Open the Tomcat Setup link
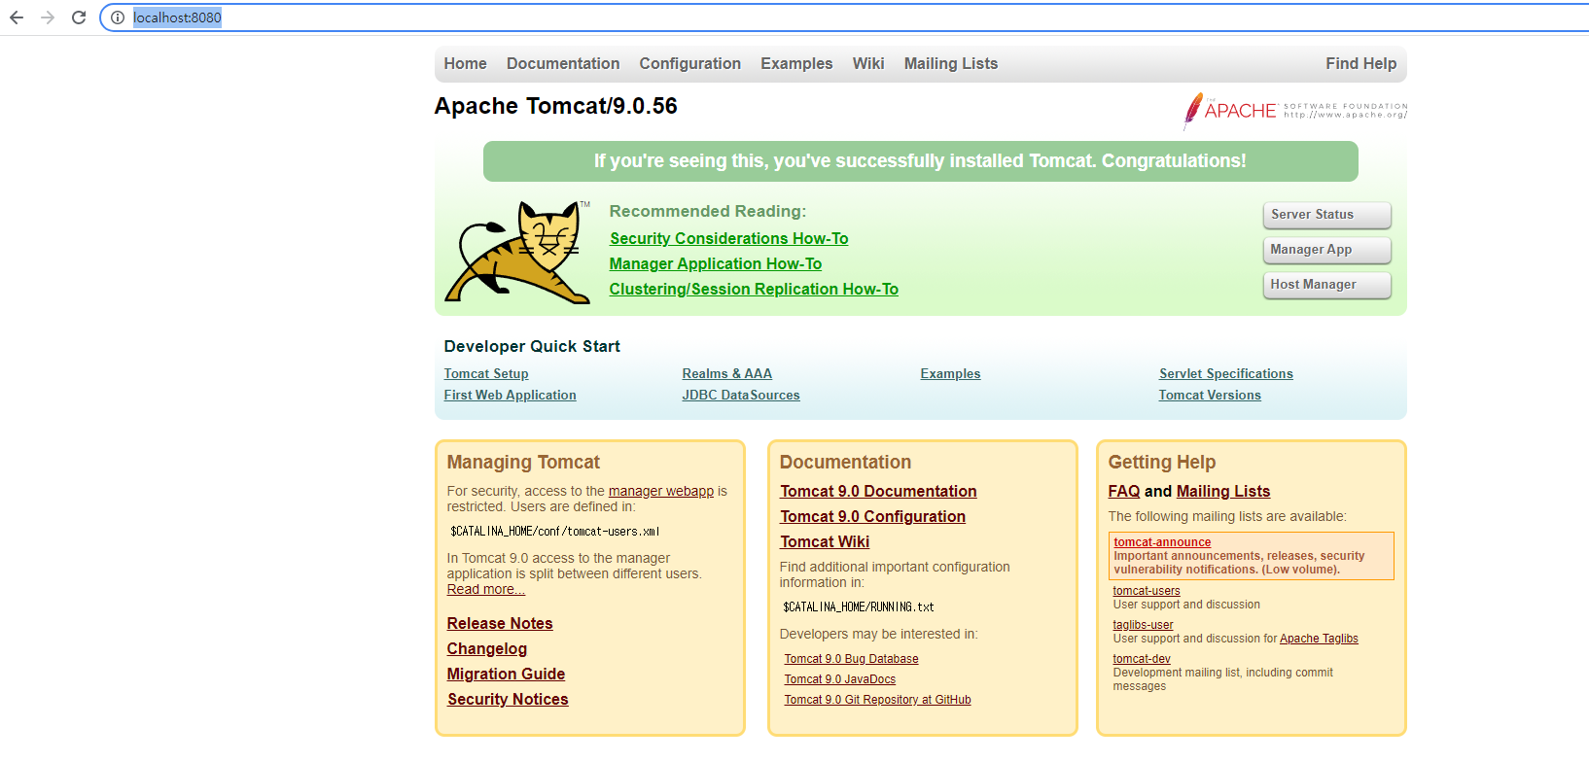 coord(486,373)
